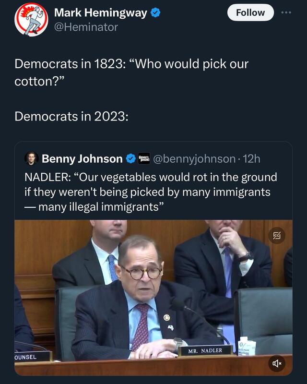This screenshot has width=307, height=384.
Task: Click Mark Hemingway's blue verified badge
Action: 155,13
